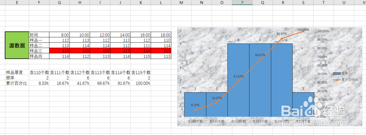
Task: Click chart data label 91.67% on line
Action: pos(281,33)
